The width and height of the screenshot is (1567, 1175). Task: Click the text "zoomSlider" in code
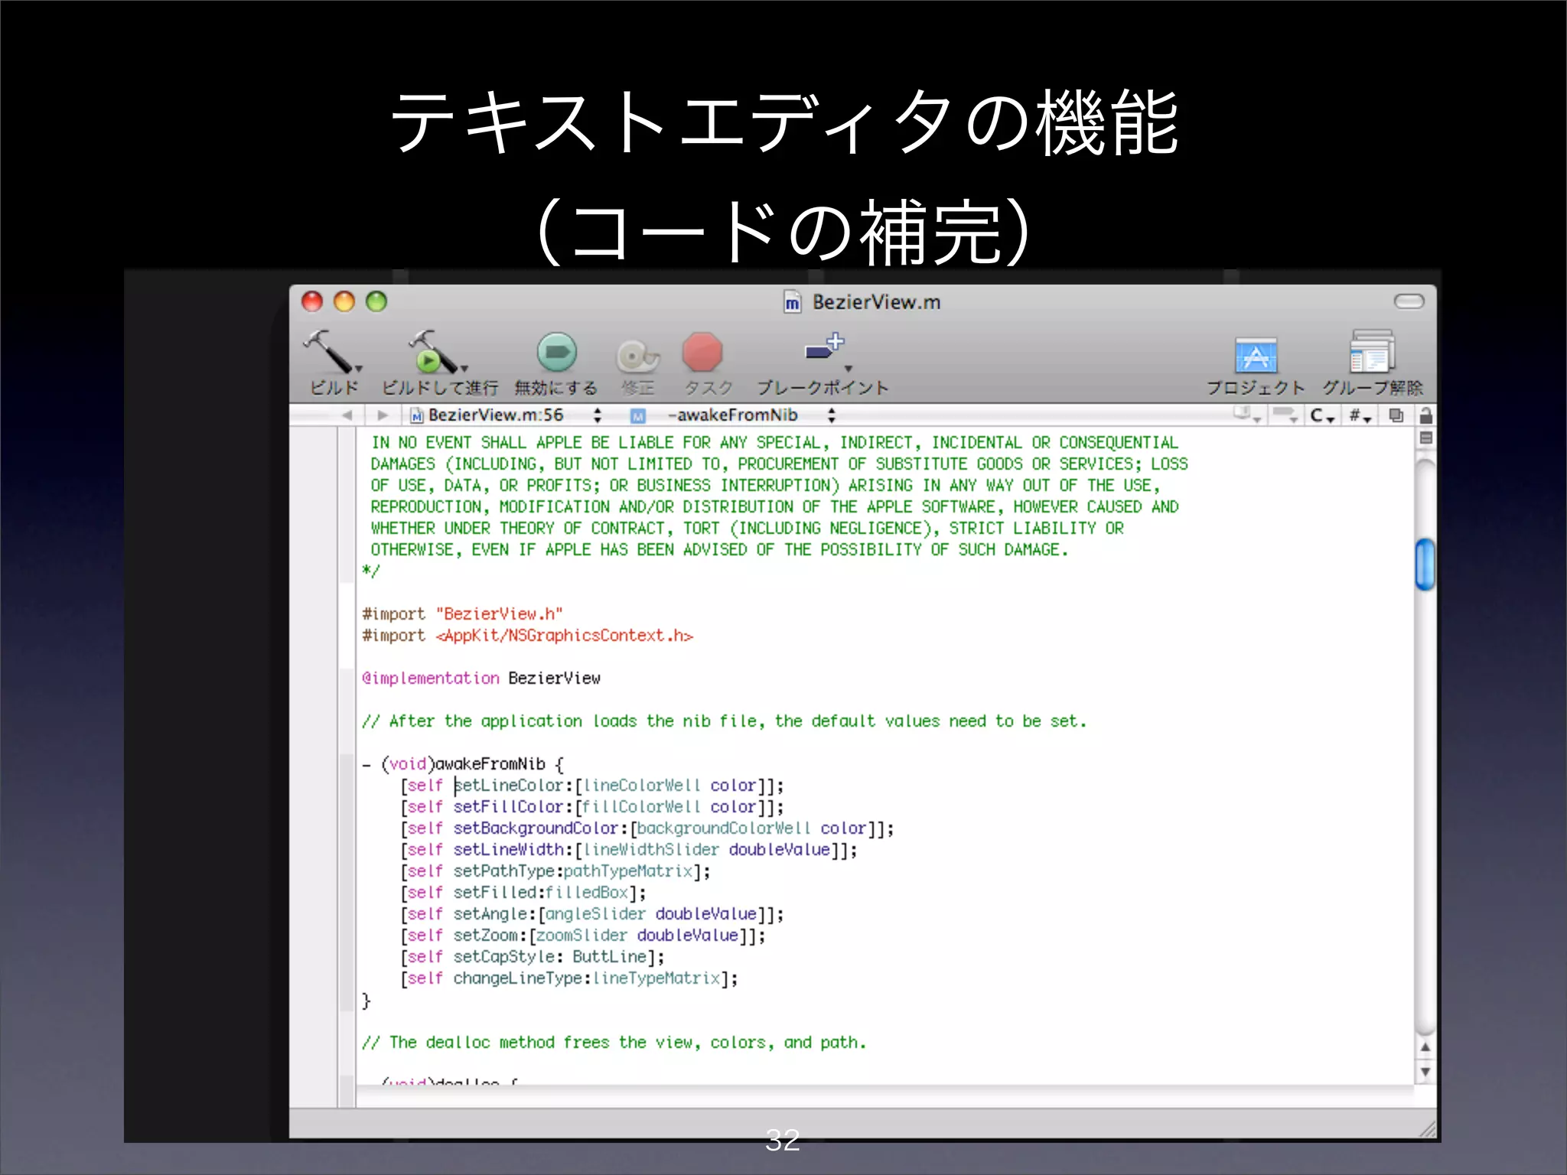[582, 936]
